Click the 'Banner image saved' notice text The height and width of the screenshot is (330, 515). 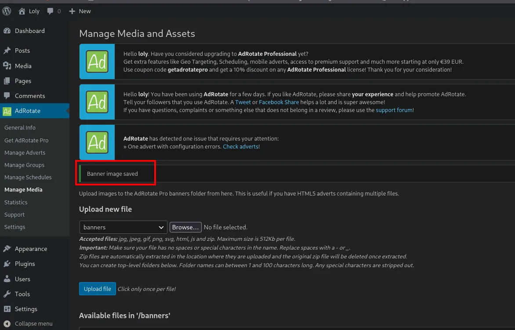click(112, 174)
